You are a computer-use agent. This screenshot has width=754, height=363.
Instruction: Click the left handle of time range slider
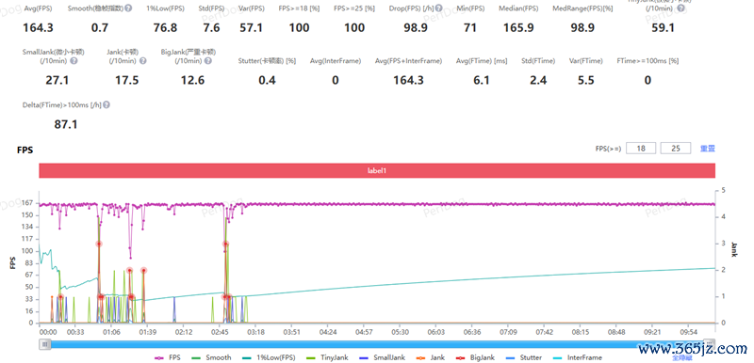tap(44, 344)
